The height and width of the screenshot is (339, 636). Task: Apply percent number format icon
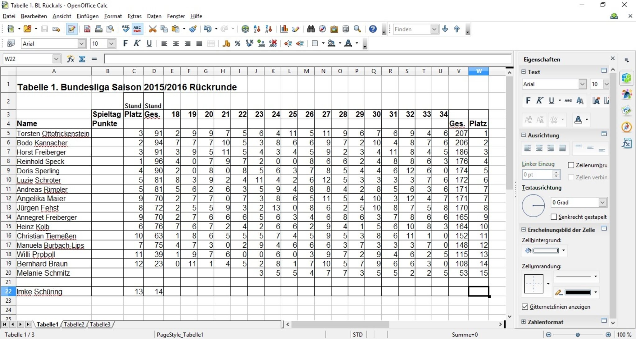point(238,44)
